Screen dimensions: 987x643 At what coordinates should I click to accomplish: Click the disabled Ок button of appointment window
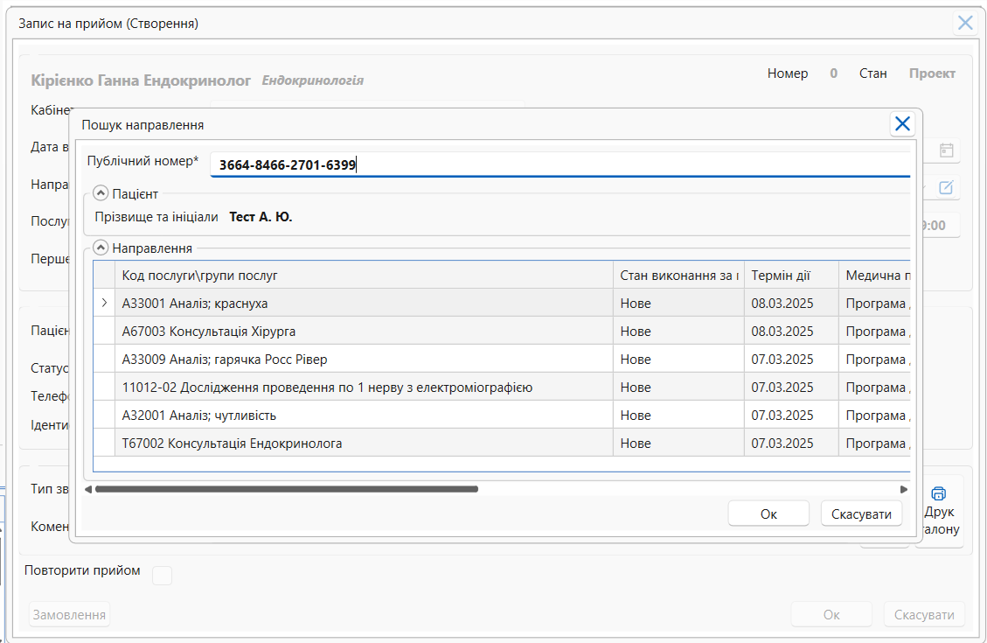(831, 615)
